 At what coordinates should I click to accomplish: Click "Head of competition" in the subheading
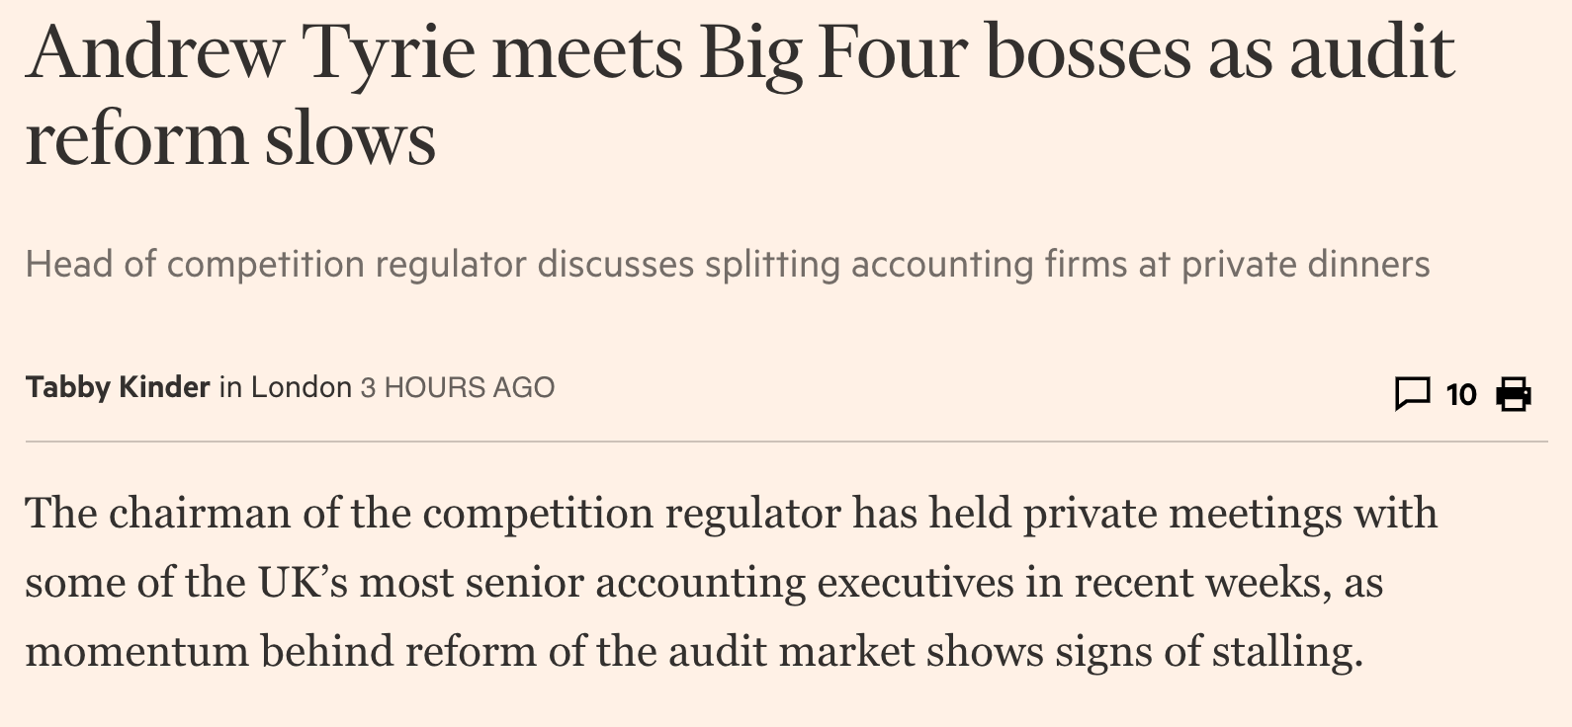point(195,265)
